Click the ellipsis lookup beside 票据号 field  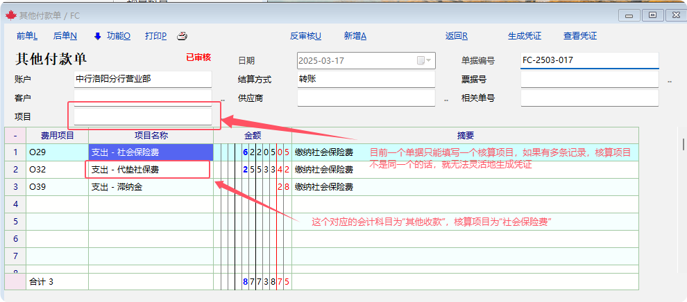669,82
